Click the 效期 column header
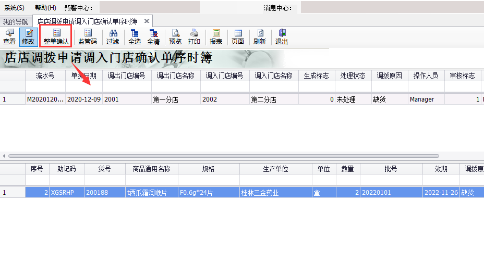The height and width of the screenshot is (263, 484). (x=441, y=169)
